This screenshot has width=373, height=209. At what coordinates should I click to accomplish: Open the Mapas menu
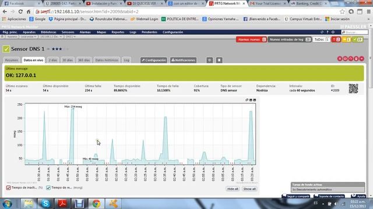pos(101,32)
